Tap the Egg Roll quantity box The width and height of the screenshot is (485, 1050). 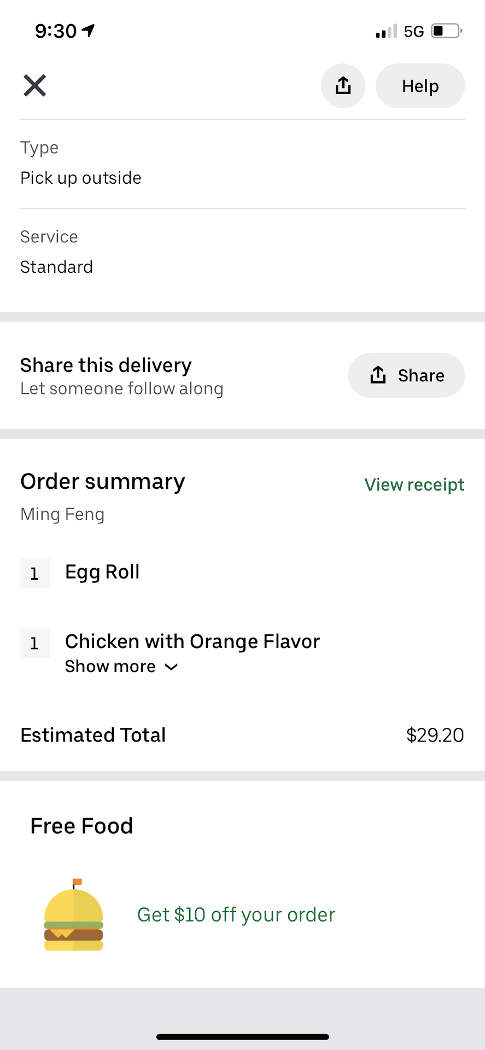[34, 574]
